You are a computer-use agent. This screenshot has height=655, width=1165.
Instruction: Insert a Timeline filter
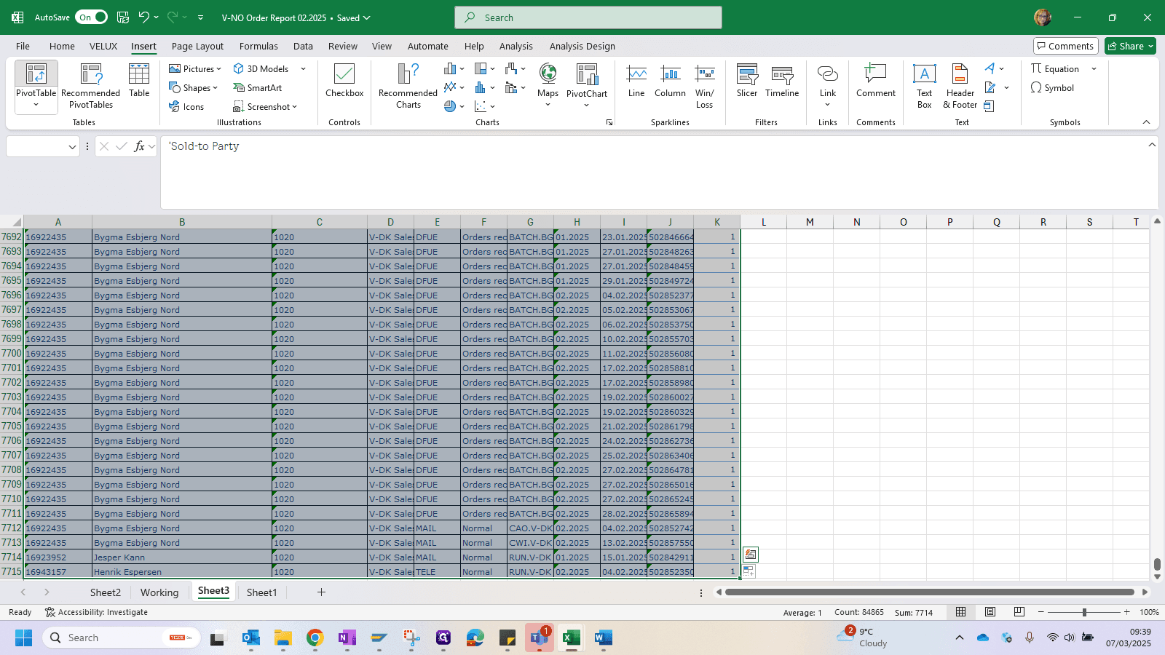point(782,81)
